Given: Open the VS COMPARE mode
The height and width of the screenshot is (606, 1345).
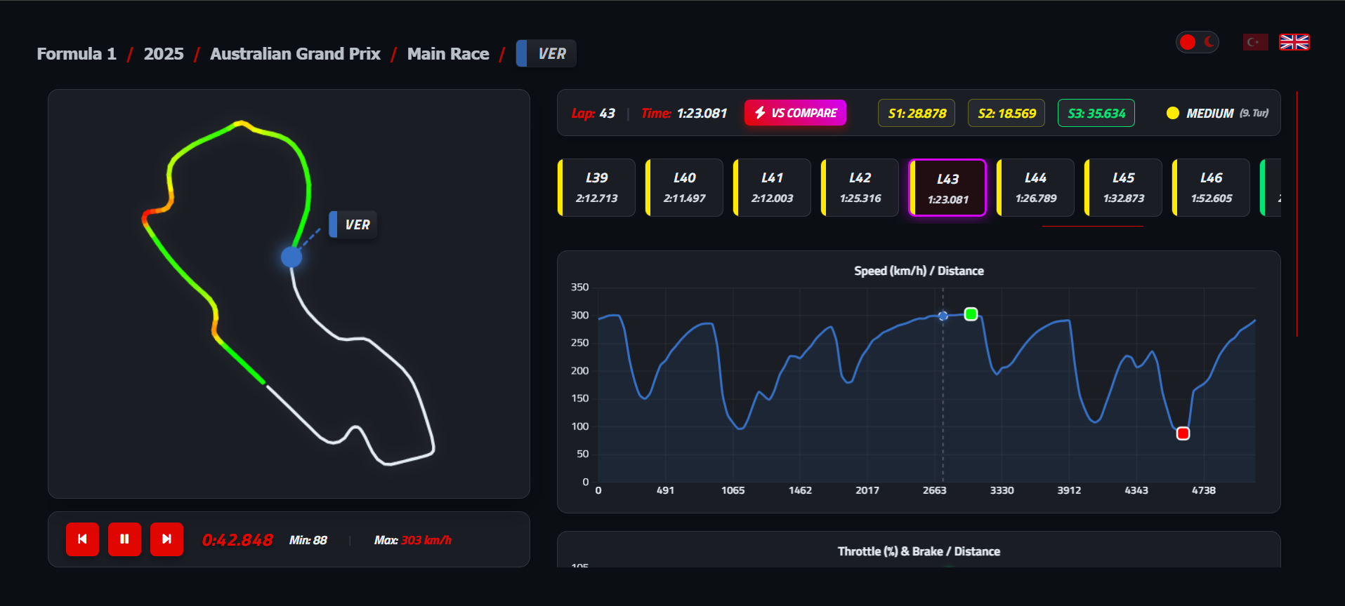Looking at the screenshot, I should (795, 113).
